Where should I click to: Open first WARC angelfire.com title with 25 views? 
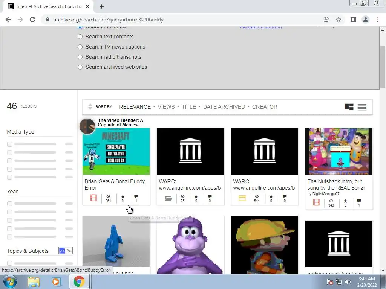coord(190,184)
